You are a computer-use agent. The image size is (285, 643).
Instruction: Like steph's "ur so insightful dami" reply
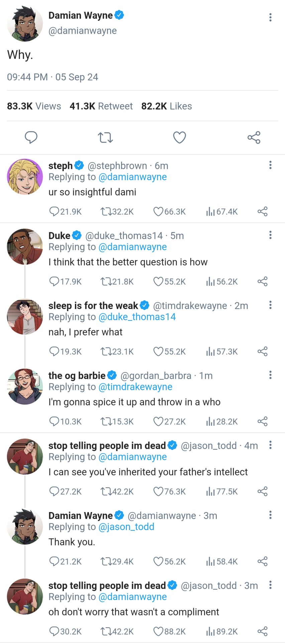[x=158, y=211]
